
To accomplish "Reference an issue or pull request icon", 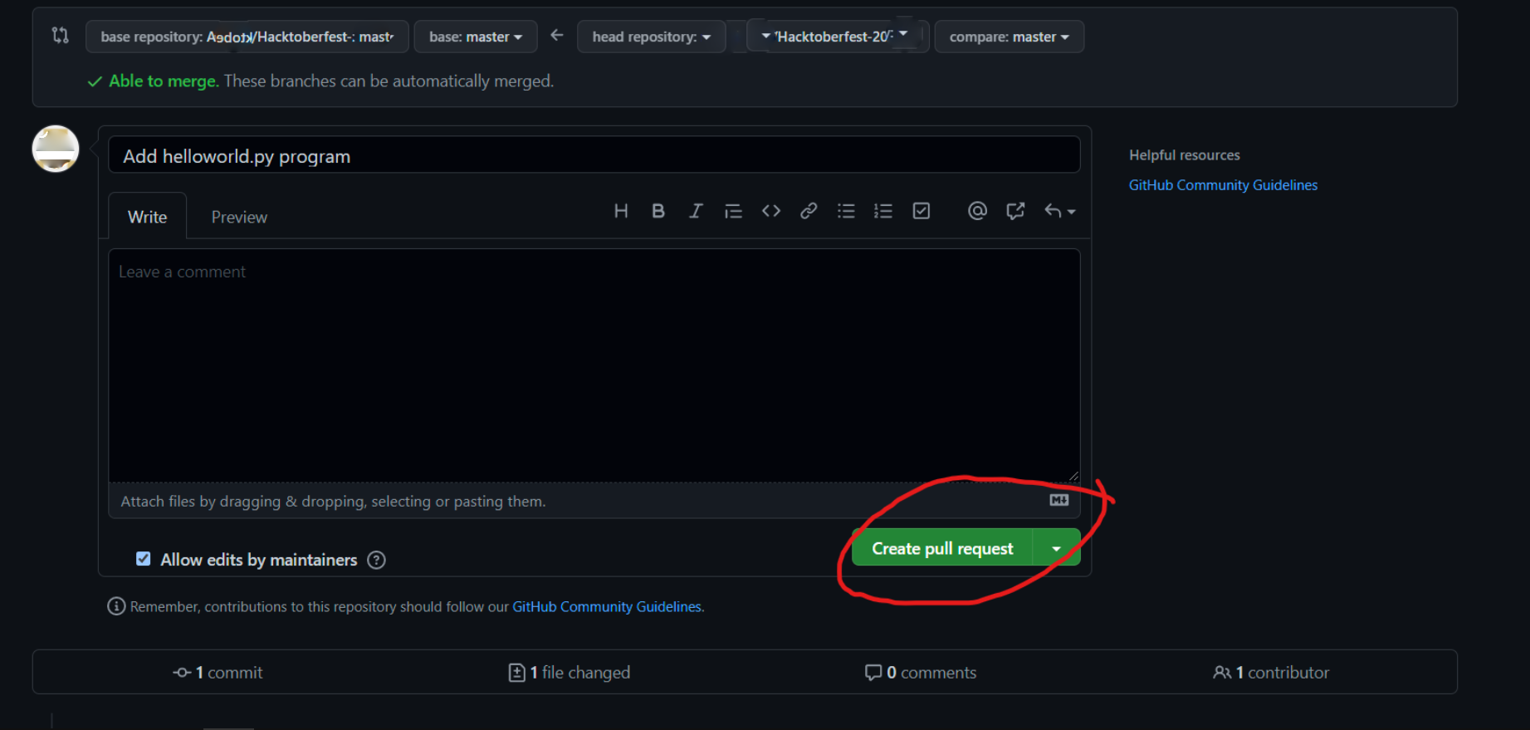I will click(x=1015, y=211).
